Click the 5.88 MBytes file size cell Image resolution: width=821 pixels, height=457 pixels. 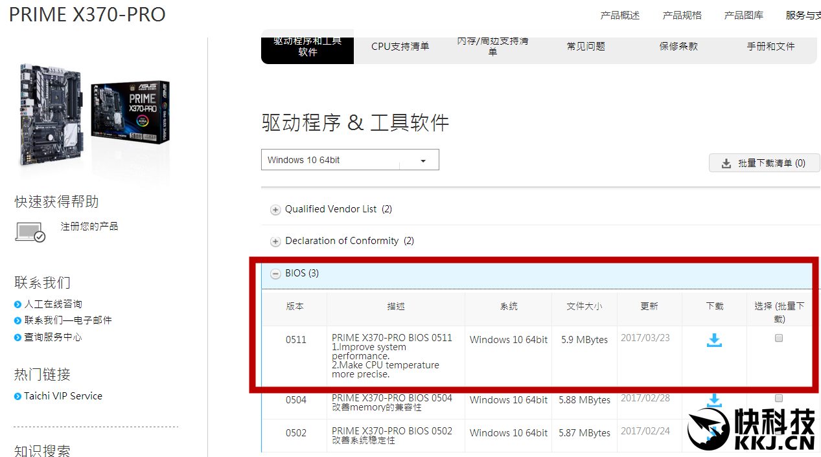pos(584,400)
